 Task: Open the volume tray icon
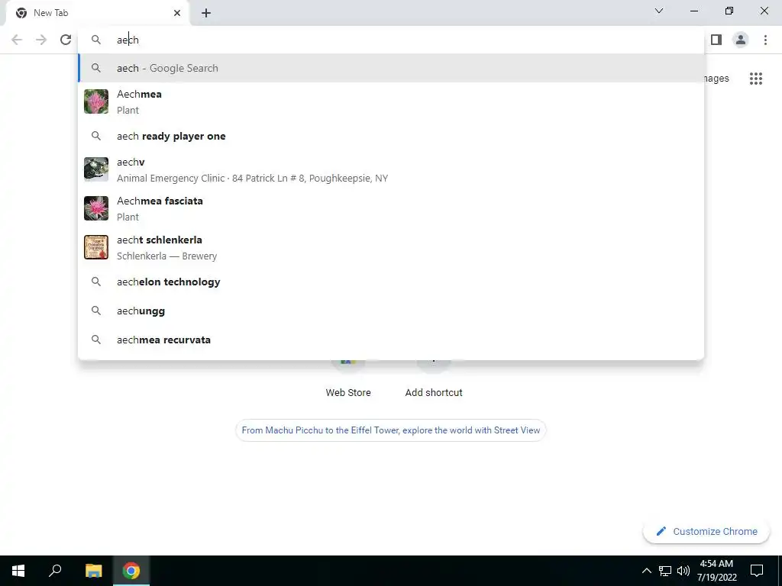(683, 571)
